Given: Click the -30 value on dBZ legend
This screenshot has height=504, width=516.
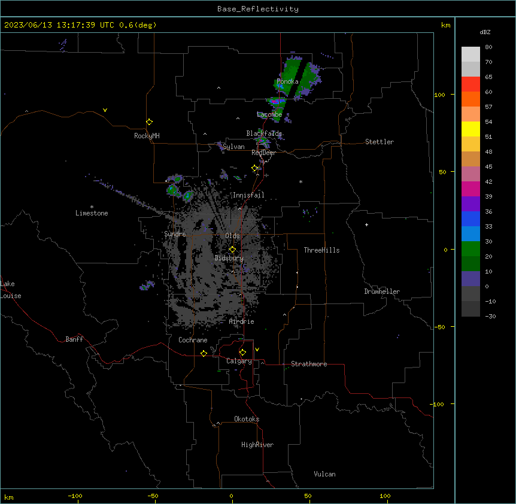Looking at the screenshot, I should coord(490,316).
